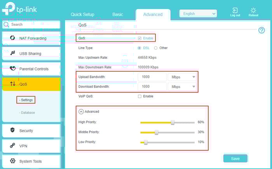The height and width of the screenshot is (169, 272).
Task: Click the System Tools gear icon
Action: (12, 161)
